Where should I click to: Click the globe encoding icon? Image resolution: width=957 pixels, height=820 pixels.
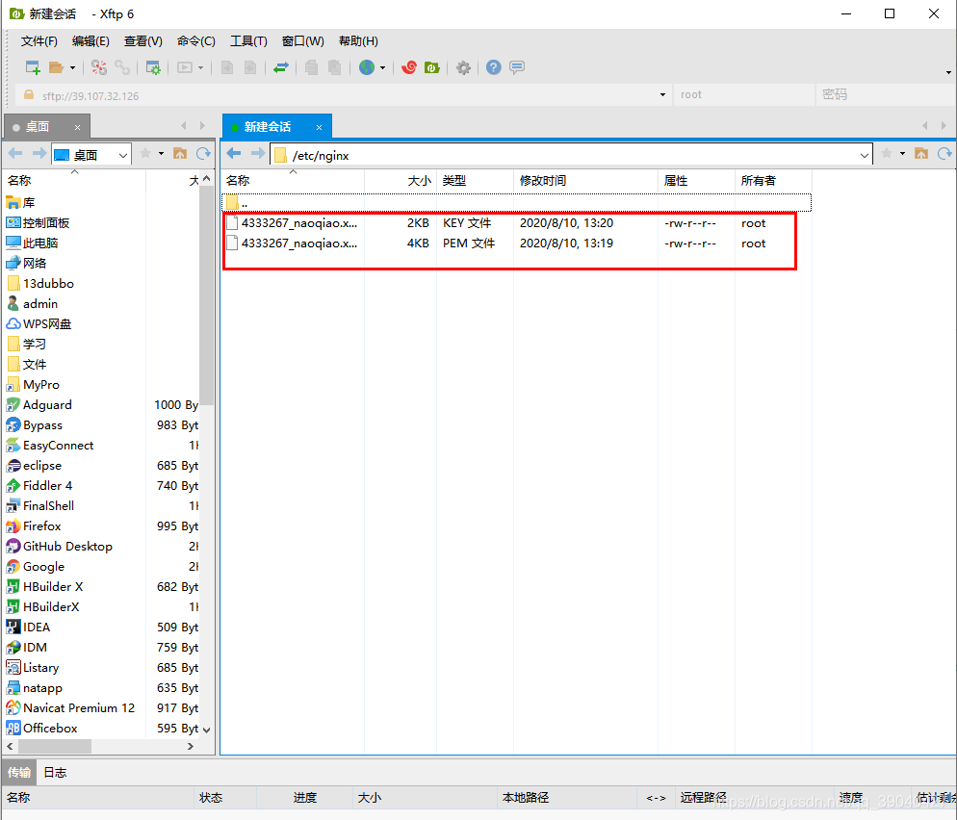(367, 67)
